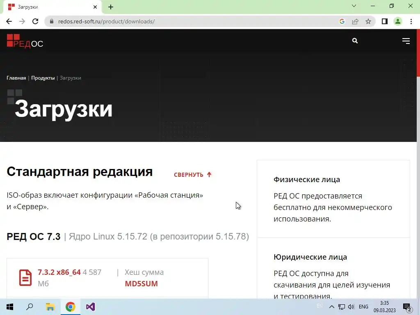Open the MD5SUM hash link
The image size is (420, 315).
coord(141,284)
